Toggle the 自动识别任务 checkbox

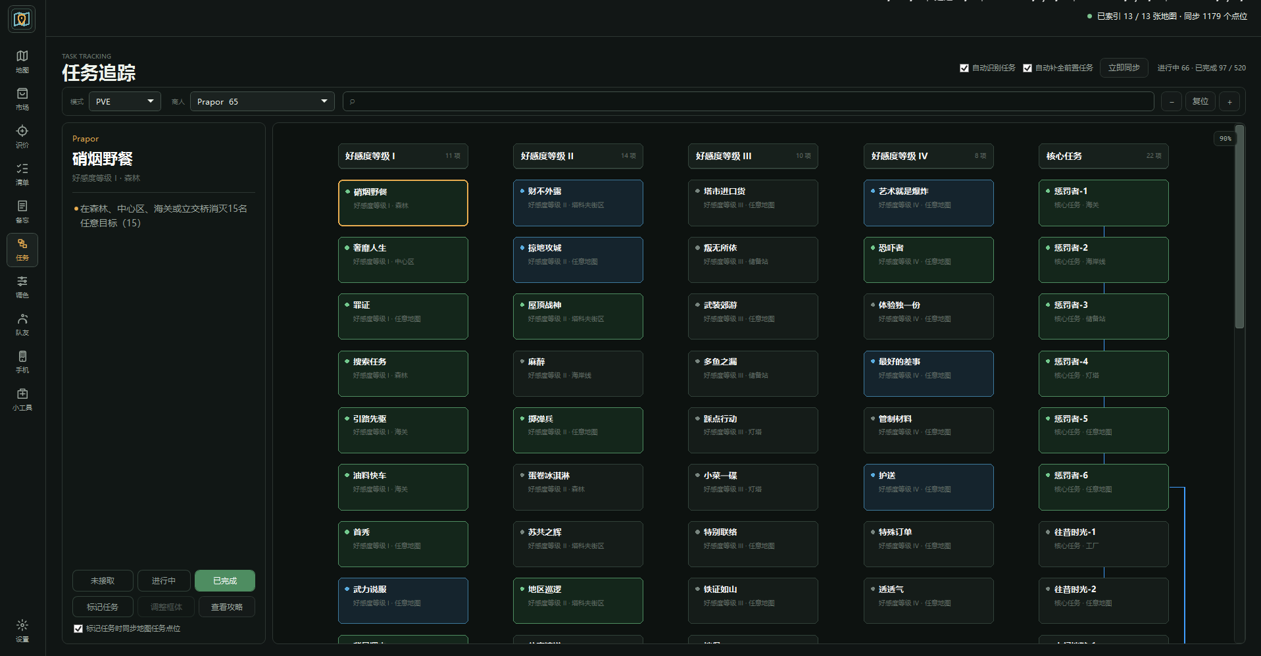[964, 68]
